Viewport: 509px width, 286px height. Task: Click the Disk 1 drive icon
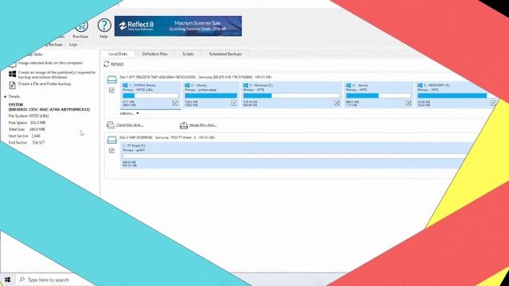112,79
